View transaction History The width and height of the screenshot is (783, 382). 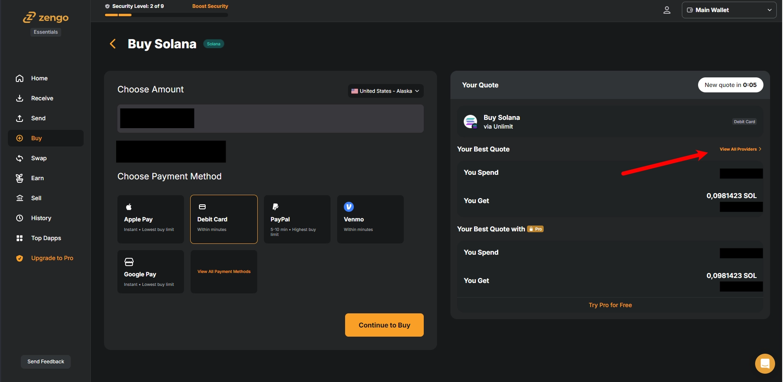coord(41,218)
